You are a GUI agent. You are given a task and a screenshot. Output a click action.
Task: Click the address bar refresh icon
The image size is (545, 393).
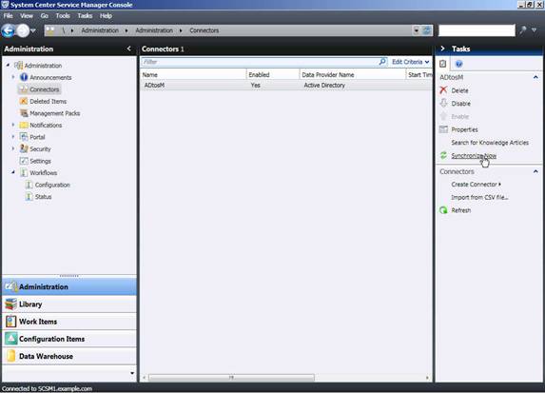click(x=427, y=30)
